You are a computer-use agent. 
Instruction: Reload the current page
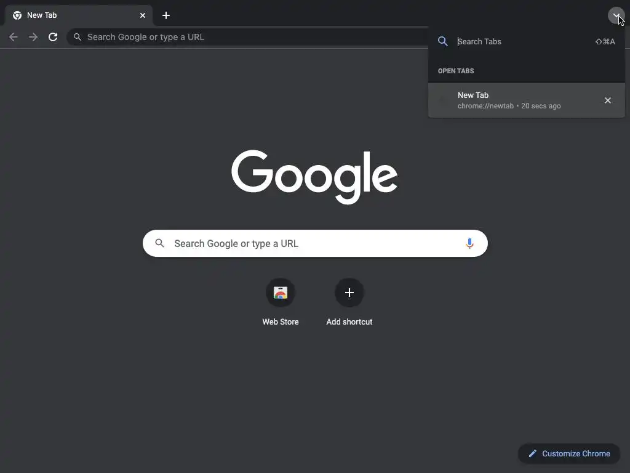click(53, 37)
